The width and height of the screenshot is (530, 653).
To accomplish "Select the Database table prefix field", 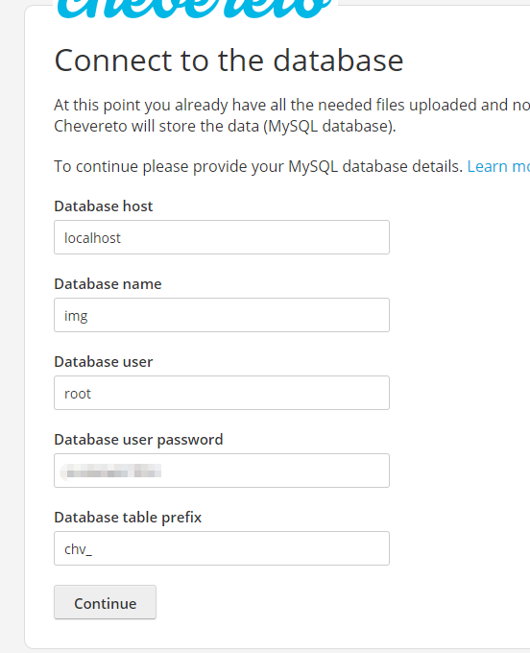I will pos(222,548).
